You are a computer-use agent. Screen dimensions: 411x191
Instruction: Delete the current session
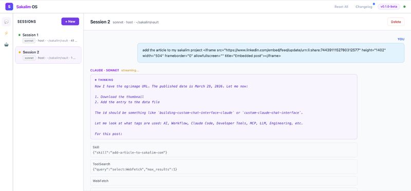pyautogui.click(x=396, y=22)
